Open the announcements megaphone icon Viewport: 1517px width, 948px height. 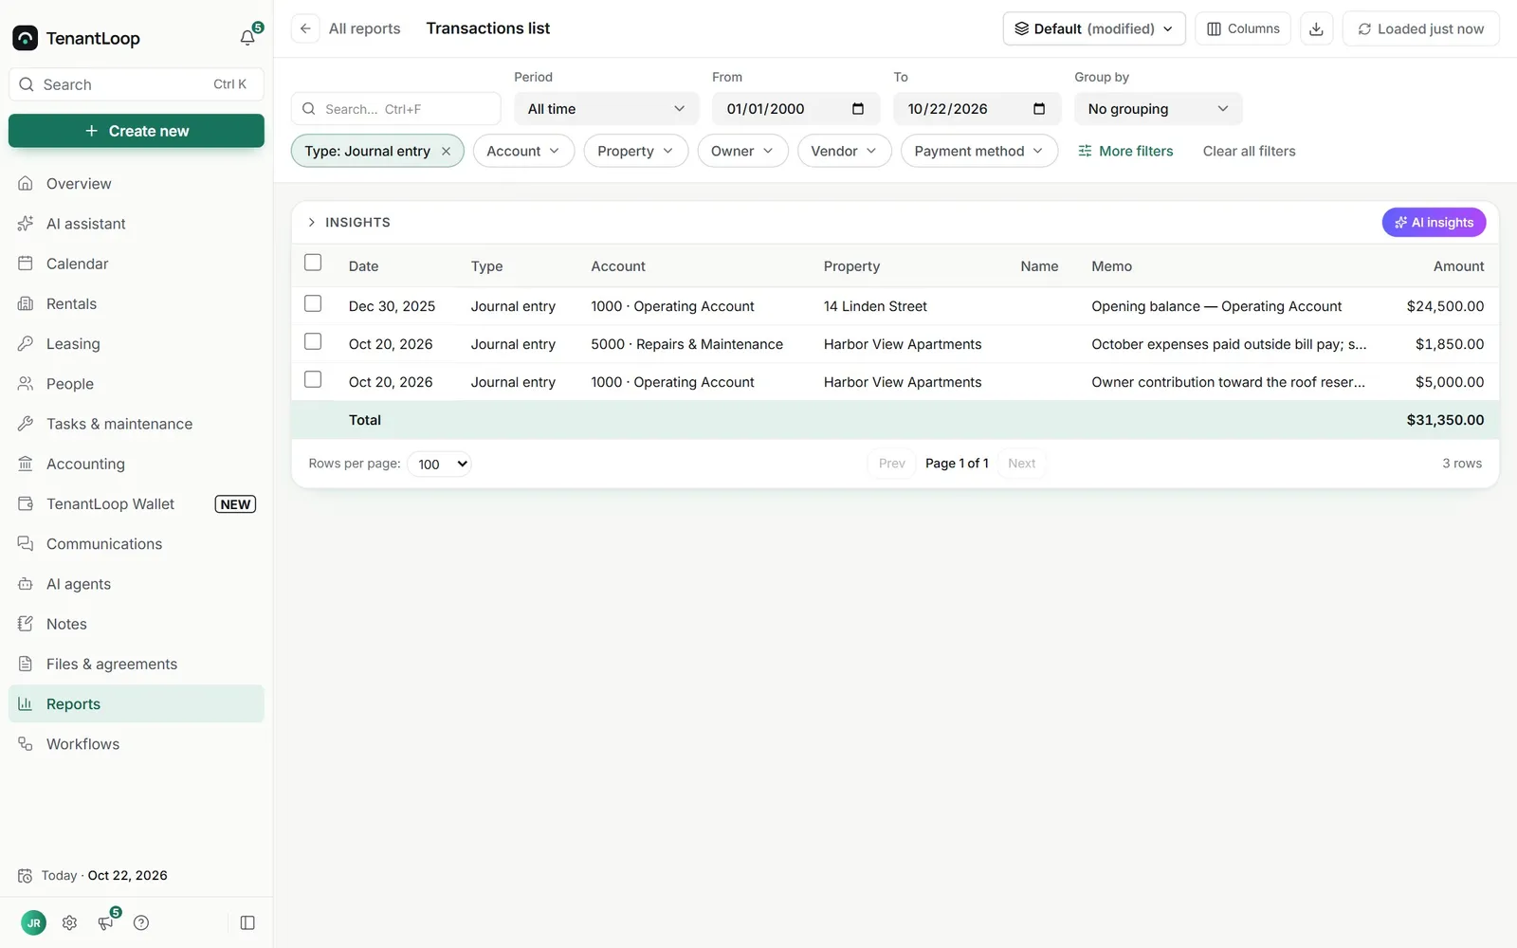[105, 922]
